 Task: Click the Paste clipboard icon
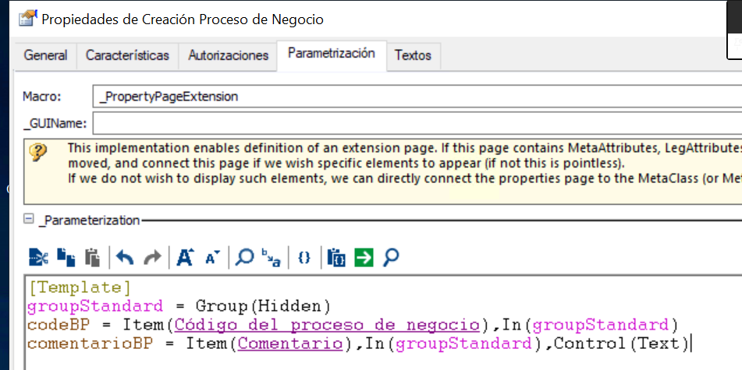coord(92,258)
